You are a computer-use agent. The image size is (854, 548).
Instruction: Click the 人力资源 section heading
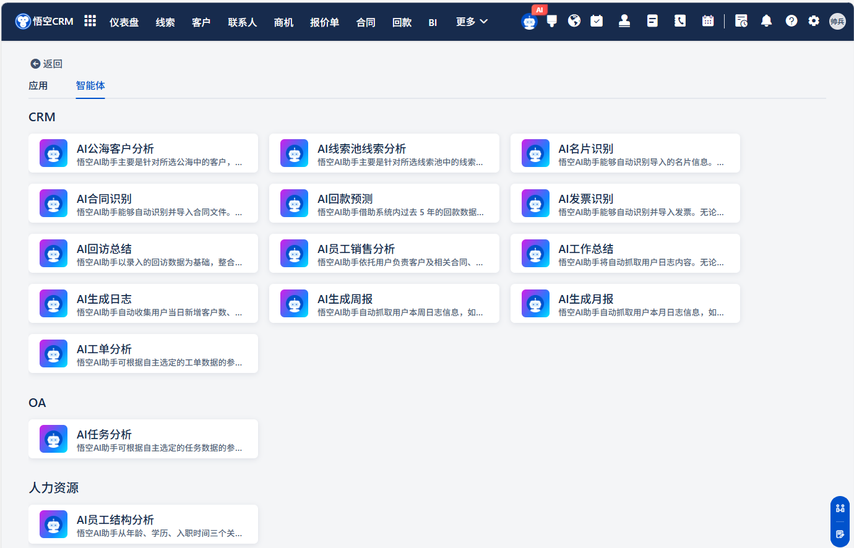[54, 487]
